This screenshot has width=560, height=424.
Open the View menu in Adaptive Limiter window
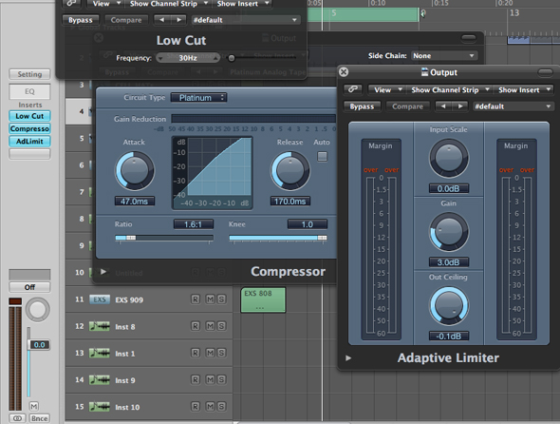(x=387, y=89)
